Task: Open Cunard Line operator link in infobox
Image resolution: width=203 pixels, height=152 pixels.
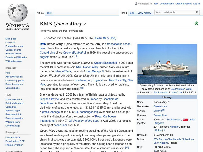Action: (x=160, y=115)
